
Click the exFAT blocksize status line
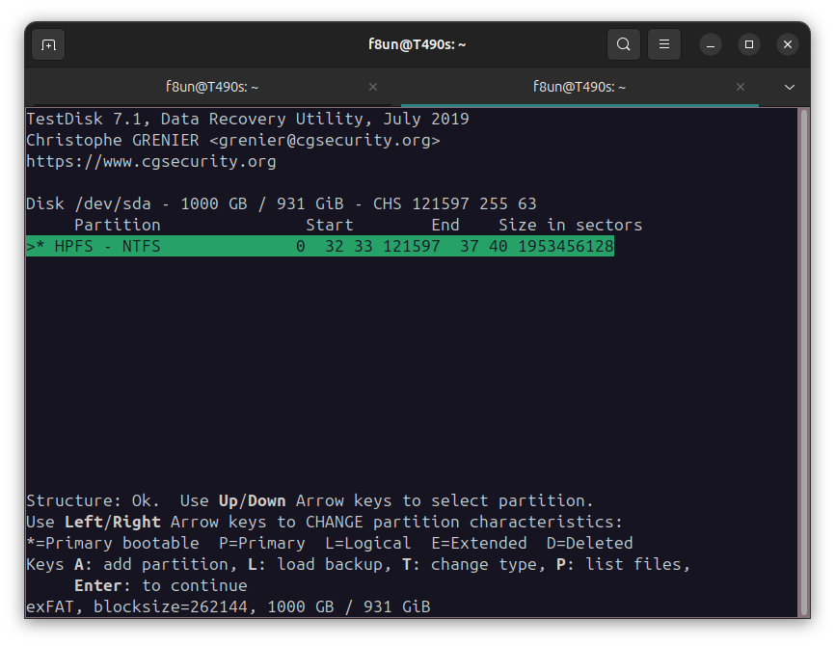point(228,606)
